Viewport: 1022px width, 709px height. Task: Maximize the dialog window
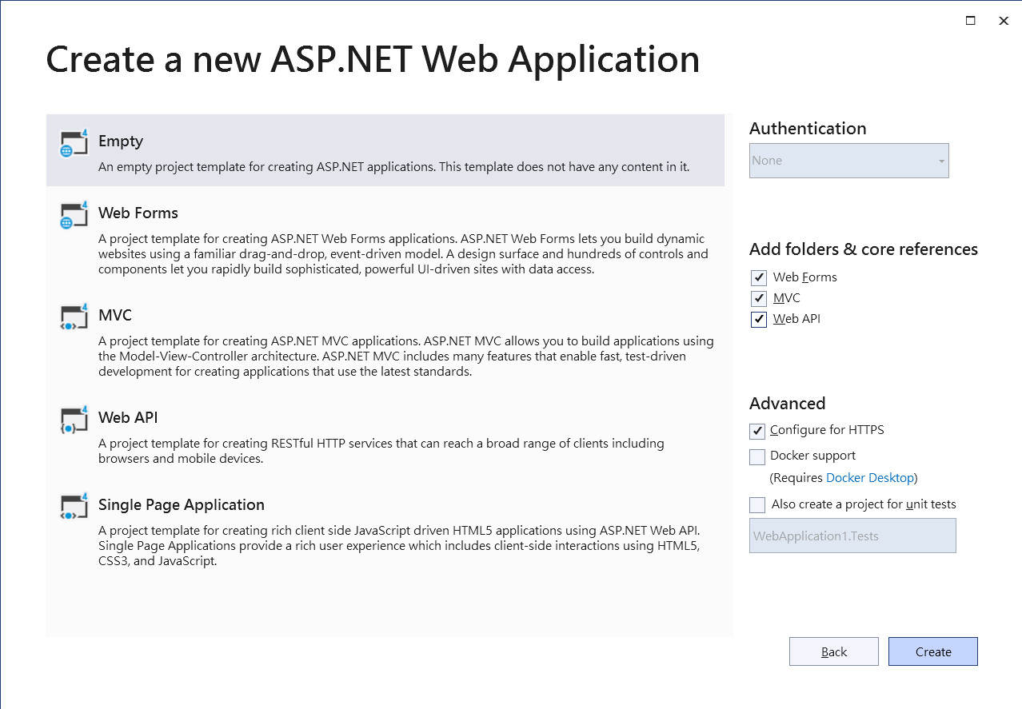[x=971, y=21]
